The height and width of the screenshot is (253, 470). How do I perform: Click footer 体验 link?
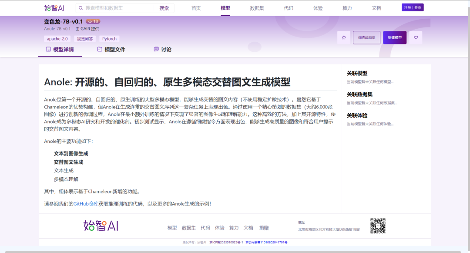point(220,228)
